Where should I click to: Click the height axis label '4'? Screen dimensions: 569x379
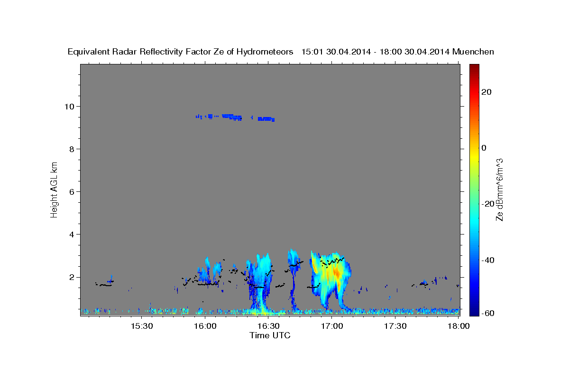[73, 234]
